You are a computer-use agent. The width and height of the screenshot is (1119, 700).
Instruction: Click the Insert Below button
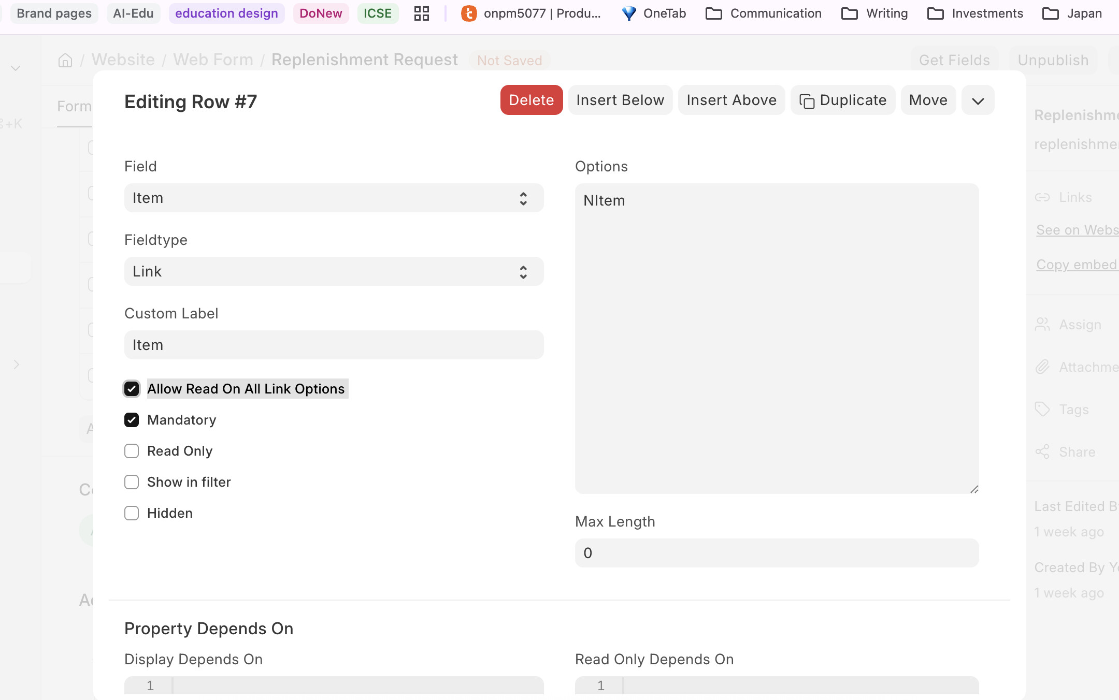pos(620,100)
